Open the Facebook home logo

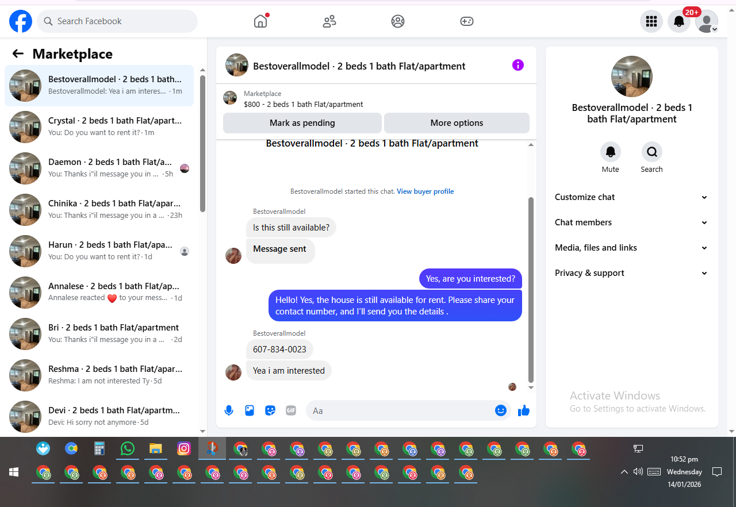pos(21,21)
